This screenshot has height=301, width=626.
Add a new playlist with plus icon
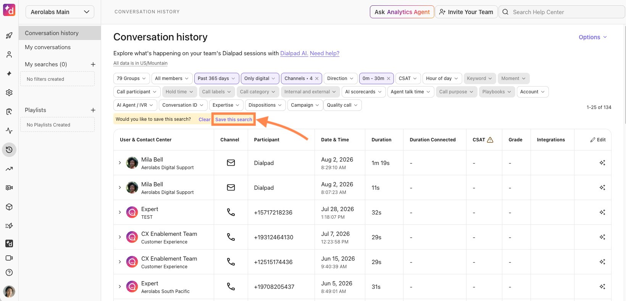coord(93,110)
